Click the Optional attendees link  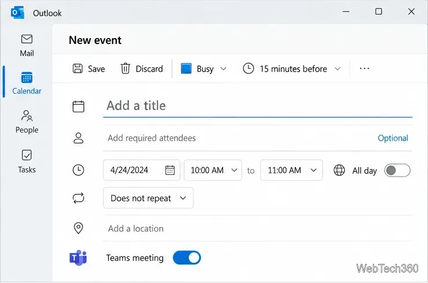click(393, 138)
